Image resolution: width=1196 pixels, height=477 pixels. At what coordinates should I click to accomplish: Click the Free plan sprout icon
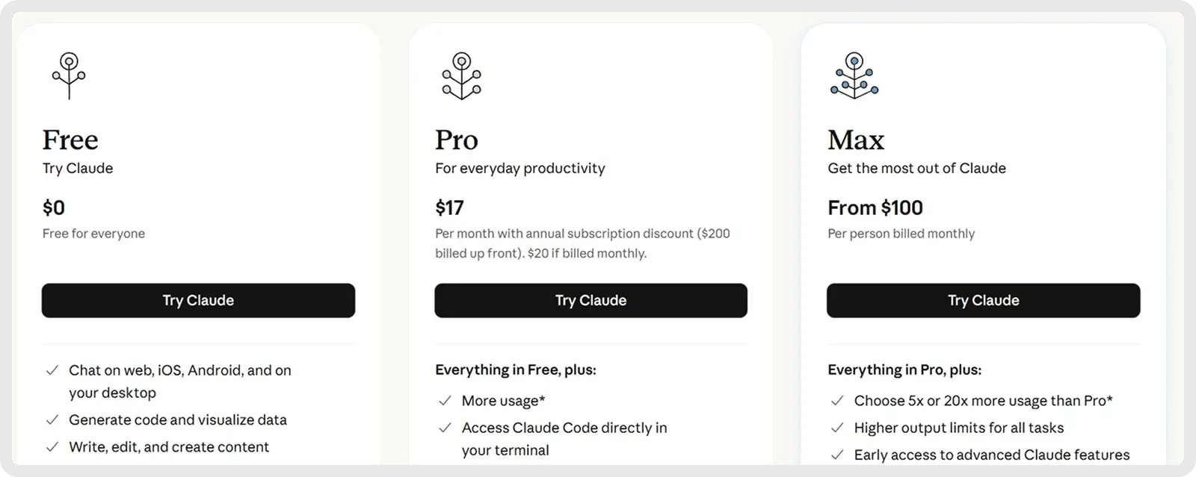pyautogui.click(x=68, y=75)
